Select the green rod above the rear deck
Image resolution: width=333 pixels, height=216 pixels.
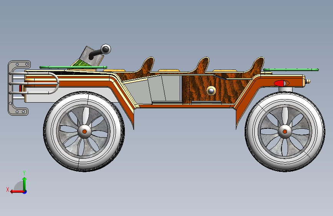tap(291, 70)
